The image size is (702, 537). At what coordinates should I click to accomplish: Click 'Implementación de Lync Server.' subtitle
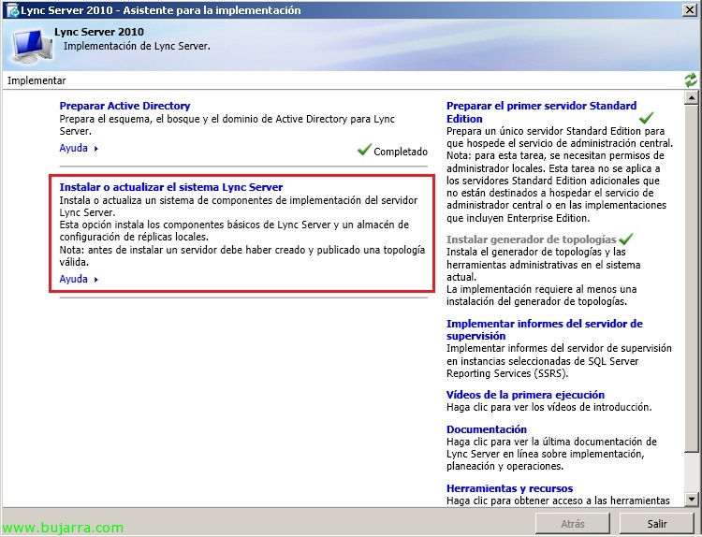click(x=137, y=46)
